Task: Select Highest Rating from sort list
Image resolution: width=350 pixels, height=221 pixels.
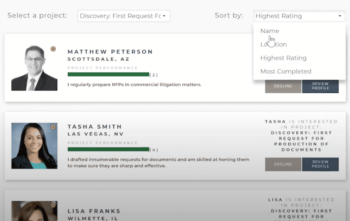Action: [x=283, y=58]
